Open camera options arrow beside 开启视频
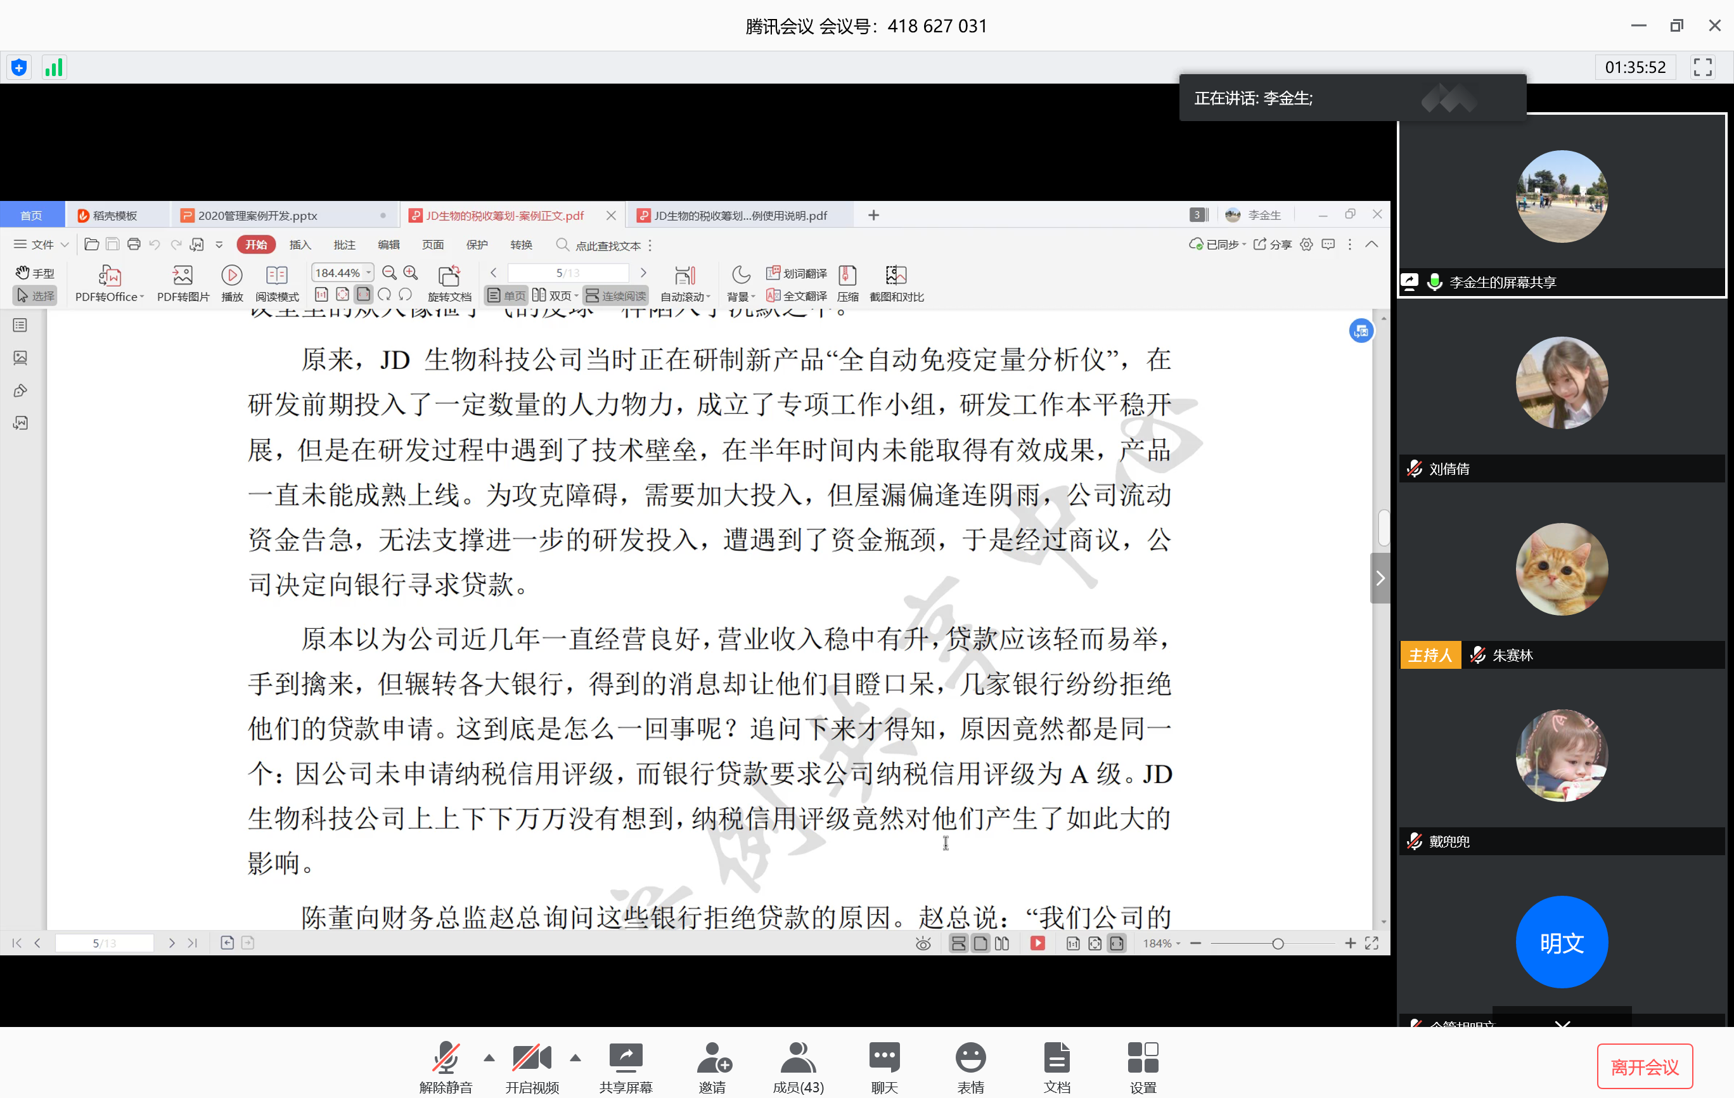Screen dimensions: 1734x1098 [x=575, y=1057]
